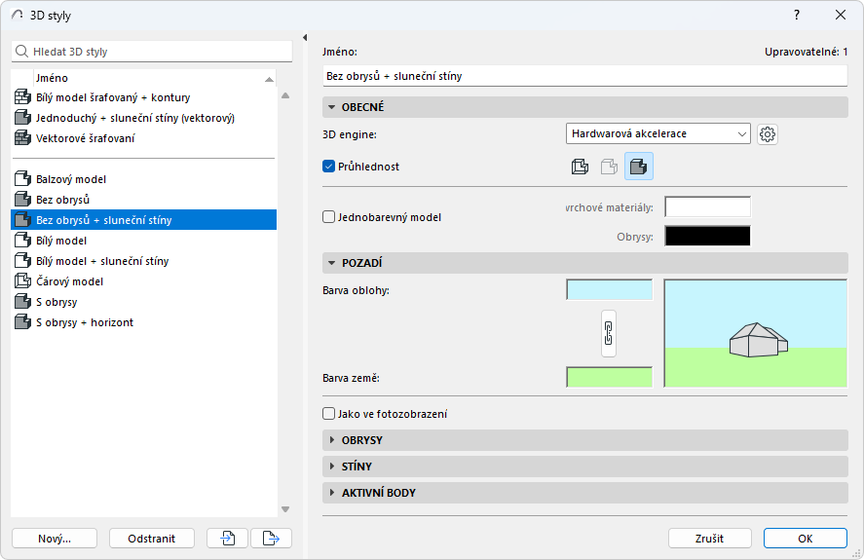Screen dimensions: 864x560
Task: Select S obrysy + horizont style
Action: tap(143, 322)
